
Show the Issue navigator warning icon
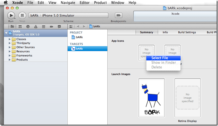pos(36,26)
